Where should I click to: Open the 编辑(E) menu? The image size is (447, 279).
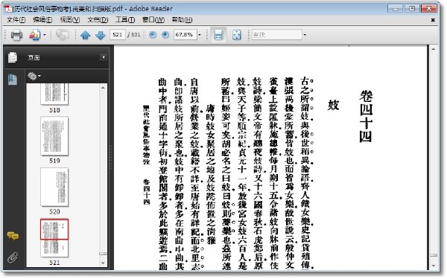pos(42,19)
